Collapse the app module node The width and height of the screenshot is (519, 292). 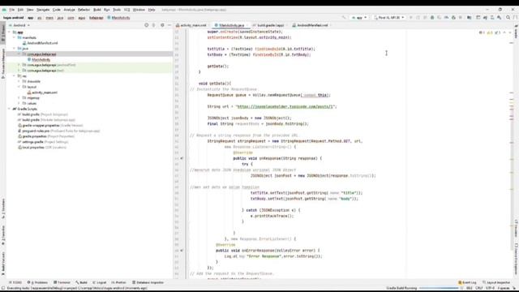pyautogui.click(x=9, y=32)
